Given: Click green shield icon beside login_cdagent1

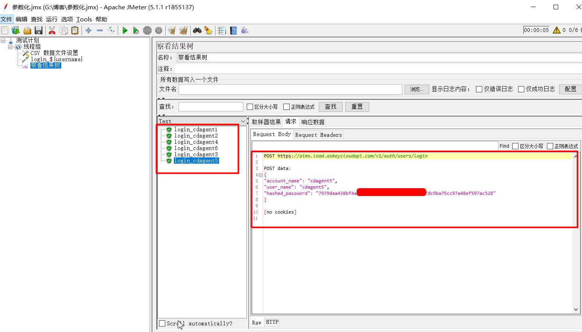Looking at the screenshot, I should click(x=169, y=129).
